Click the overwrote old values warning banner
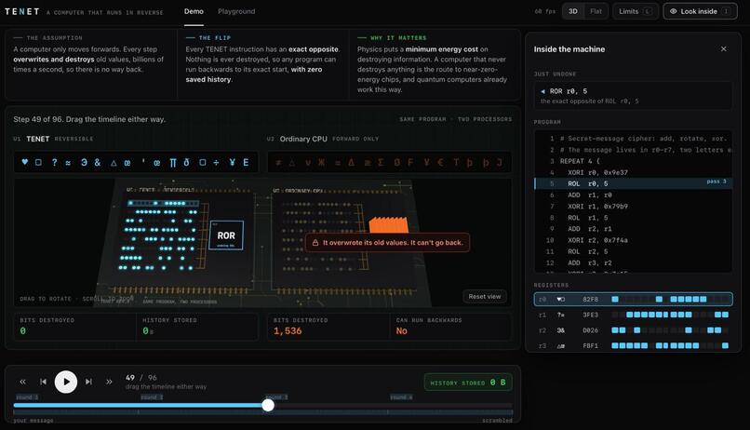Image resolution: width=750 pixels, height=430 pixels. (388, 243)
